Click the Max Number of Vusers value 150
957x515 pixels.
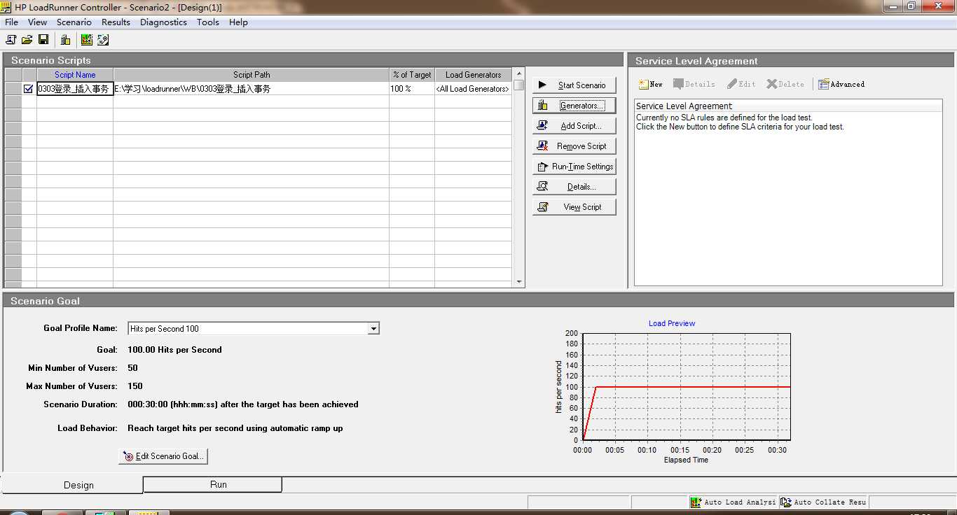click(x=135, y=386)
